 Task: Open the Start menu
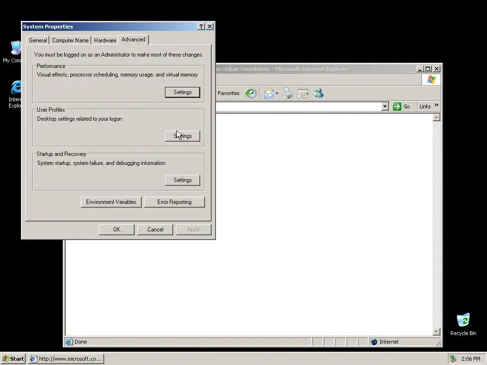tap(13, 359)
